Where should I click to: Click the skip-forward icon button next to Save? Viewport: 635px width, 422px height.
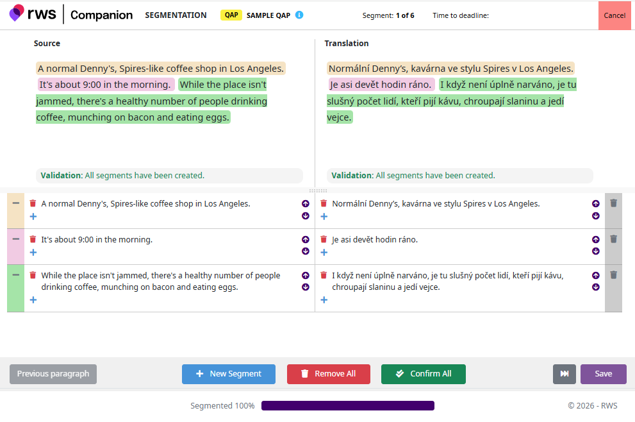tap(564, 374)
